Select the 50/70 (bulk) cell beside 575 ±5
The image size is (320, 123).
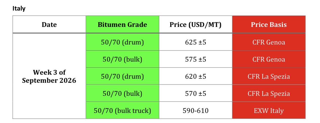(x=122, y=59)
